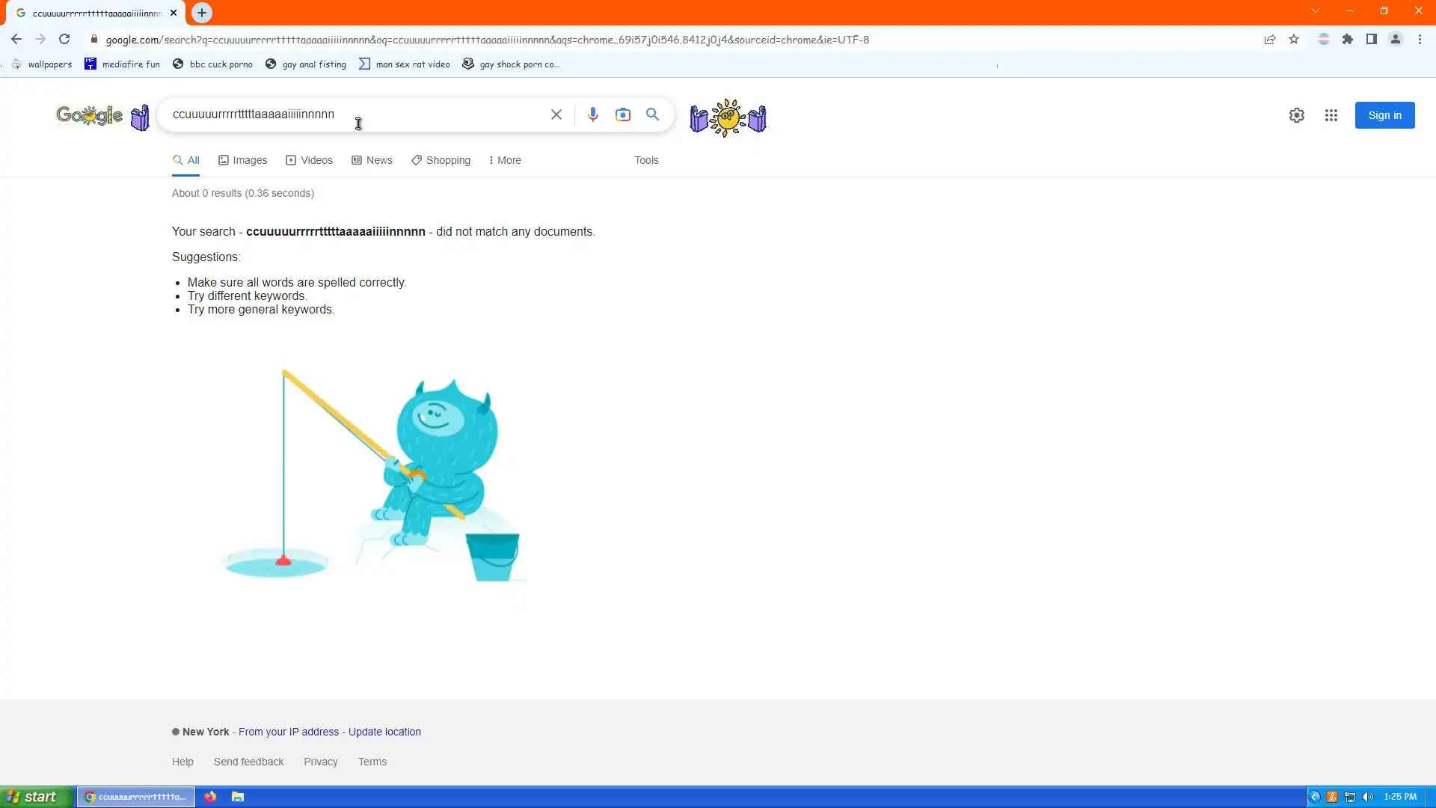The image size is (1436, 808).
Task: Open Chrome extensions puzzle icon
Action: [x=1347, y=40]
